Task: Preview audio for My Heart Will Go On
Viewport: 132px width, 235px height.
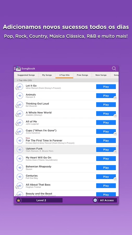Action: 20,158
